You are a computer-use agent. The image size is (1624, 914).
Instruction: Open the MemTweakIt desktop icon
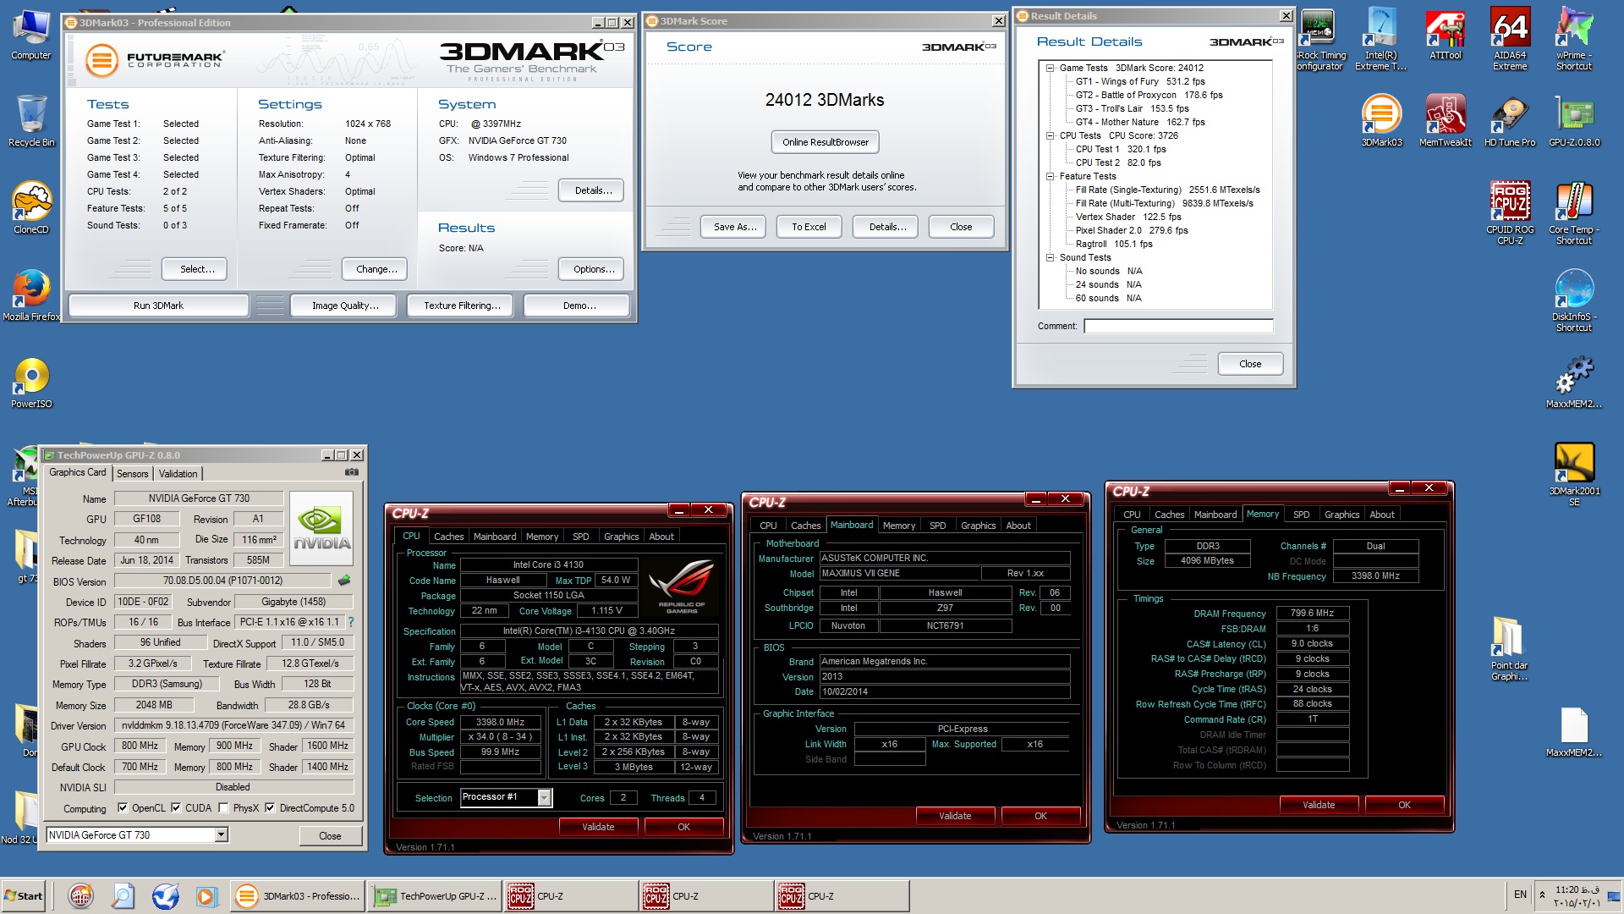click(x=1446, y=120)
